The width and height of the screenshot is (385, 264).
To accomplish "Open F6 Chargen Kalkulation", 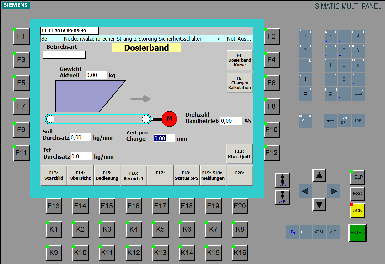I will coord(240,83).
